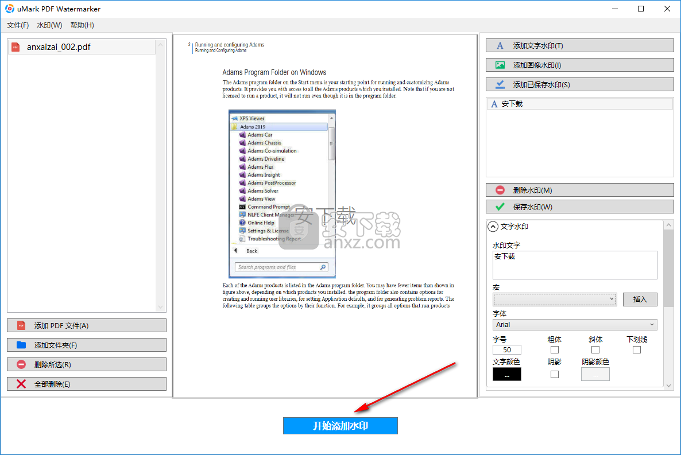The image size is (681, 455).
Task: Click the picture icon on 添加图像水印
Action: click(x=500, y=65)
